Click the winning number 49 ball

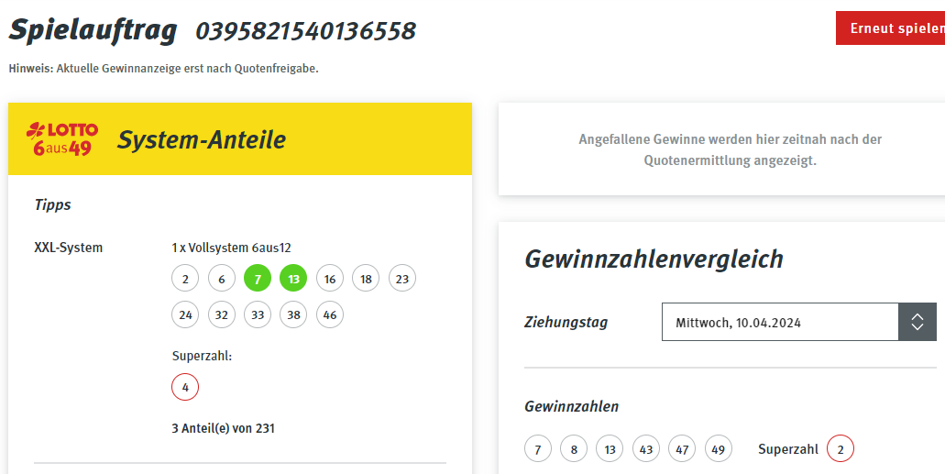tap(719, 448)
